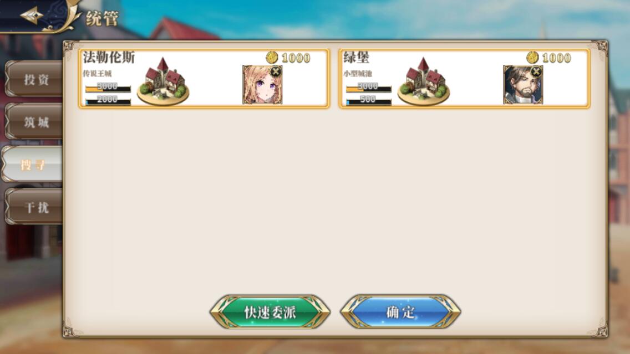
Task: Remove the bearded man from 绿堡
Action: pyautogui.click(x=536, y=72)
